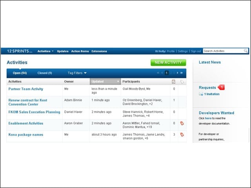
Task: Open the Extensions menu item
Action: tap(99, 51)
